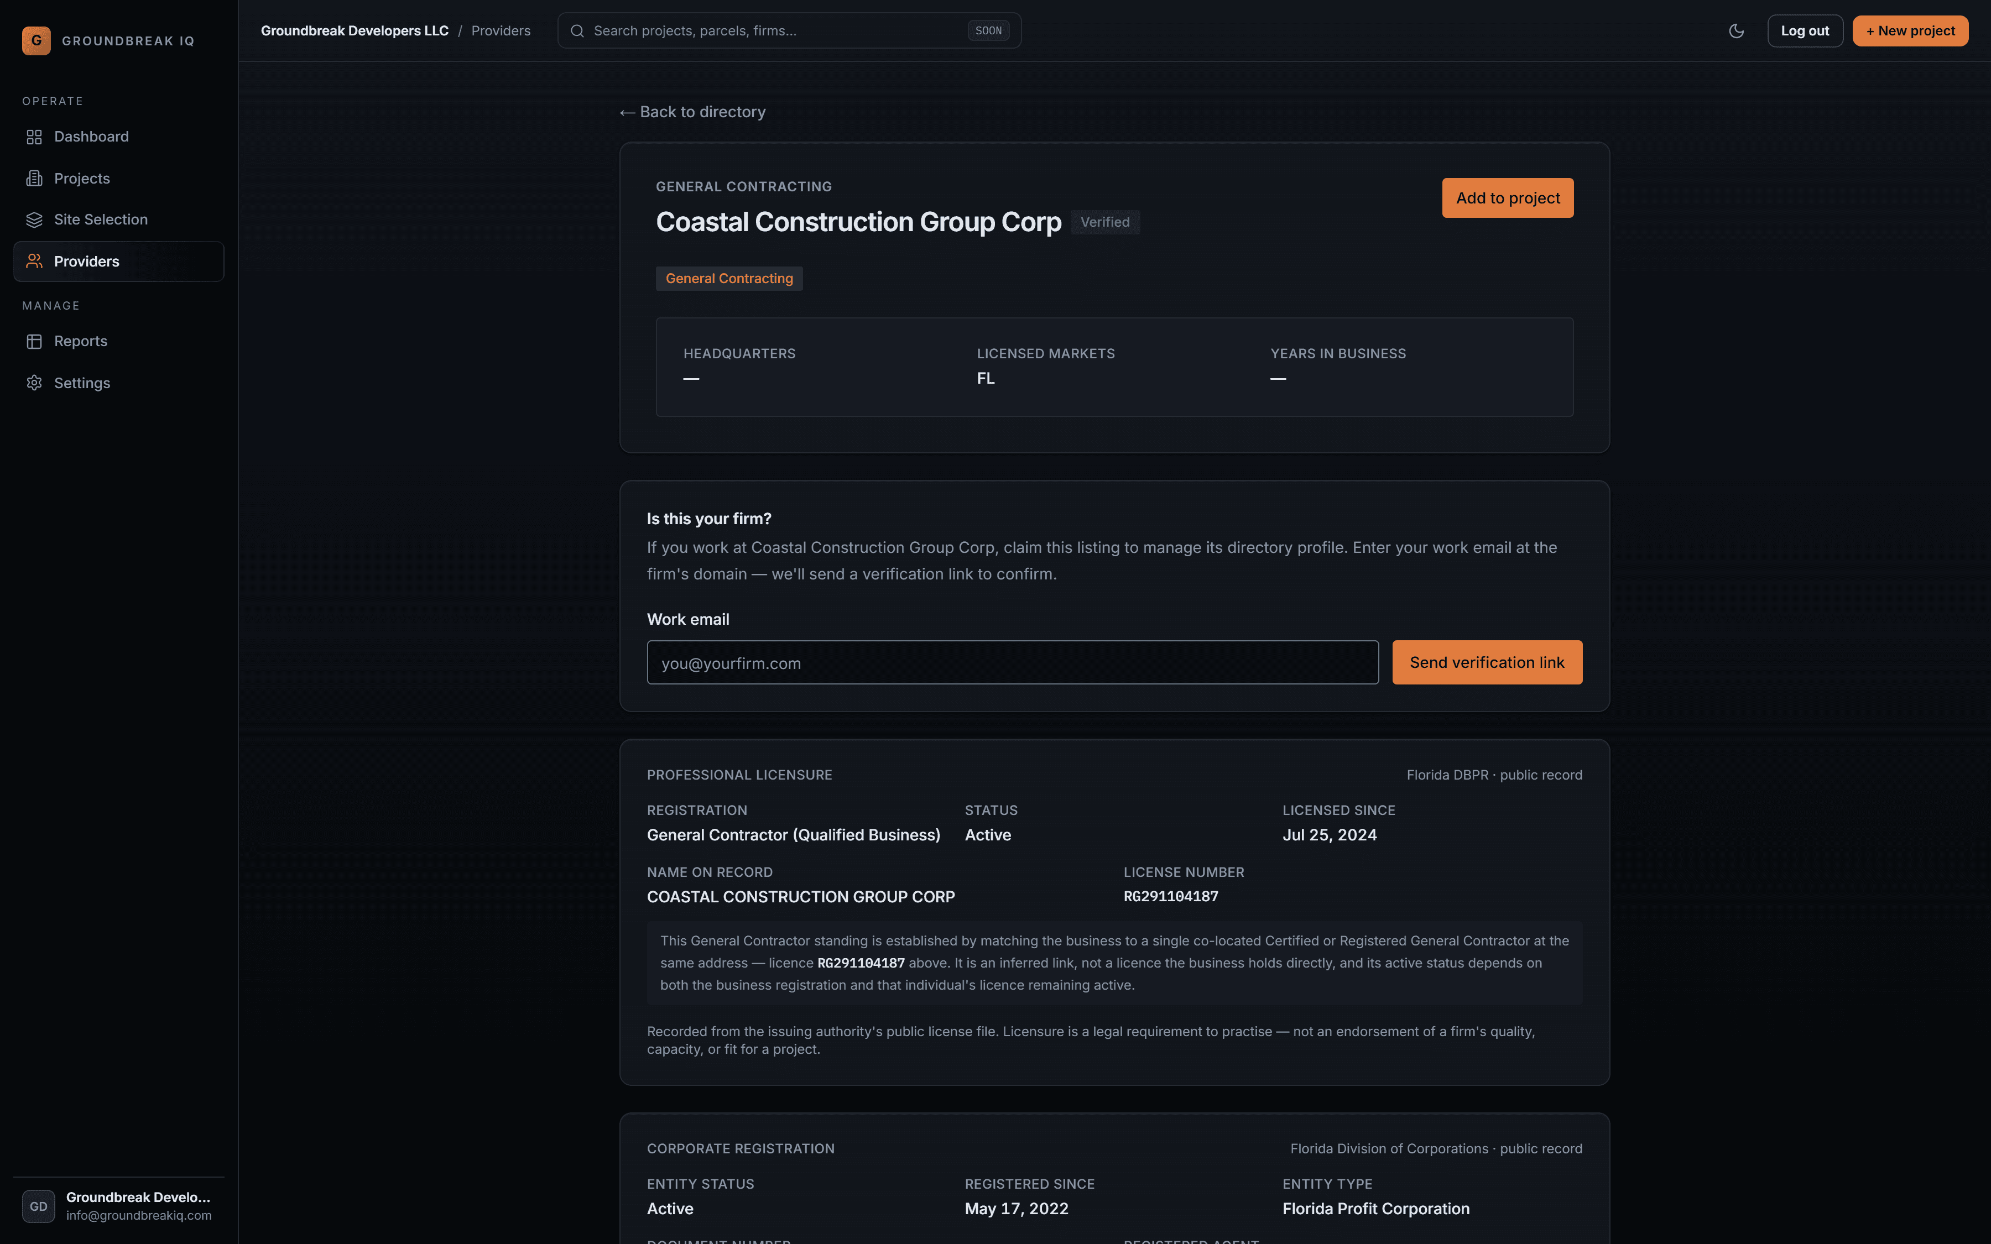Click the Settings gear icon
This screenshot has width=1991, height=1244.
[34, 383]
